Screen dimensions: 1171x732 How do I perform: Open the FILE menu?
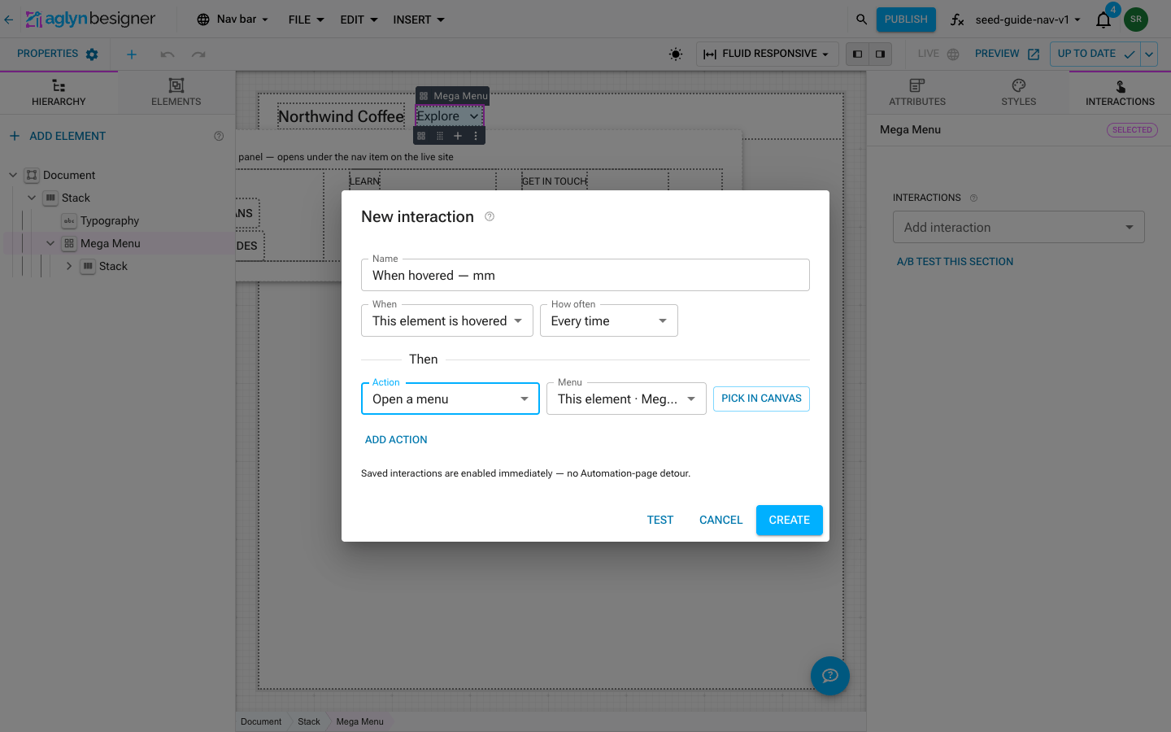[x=307, y=20]
